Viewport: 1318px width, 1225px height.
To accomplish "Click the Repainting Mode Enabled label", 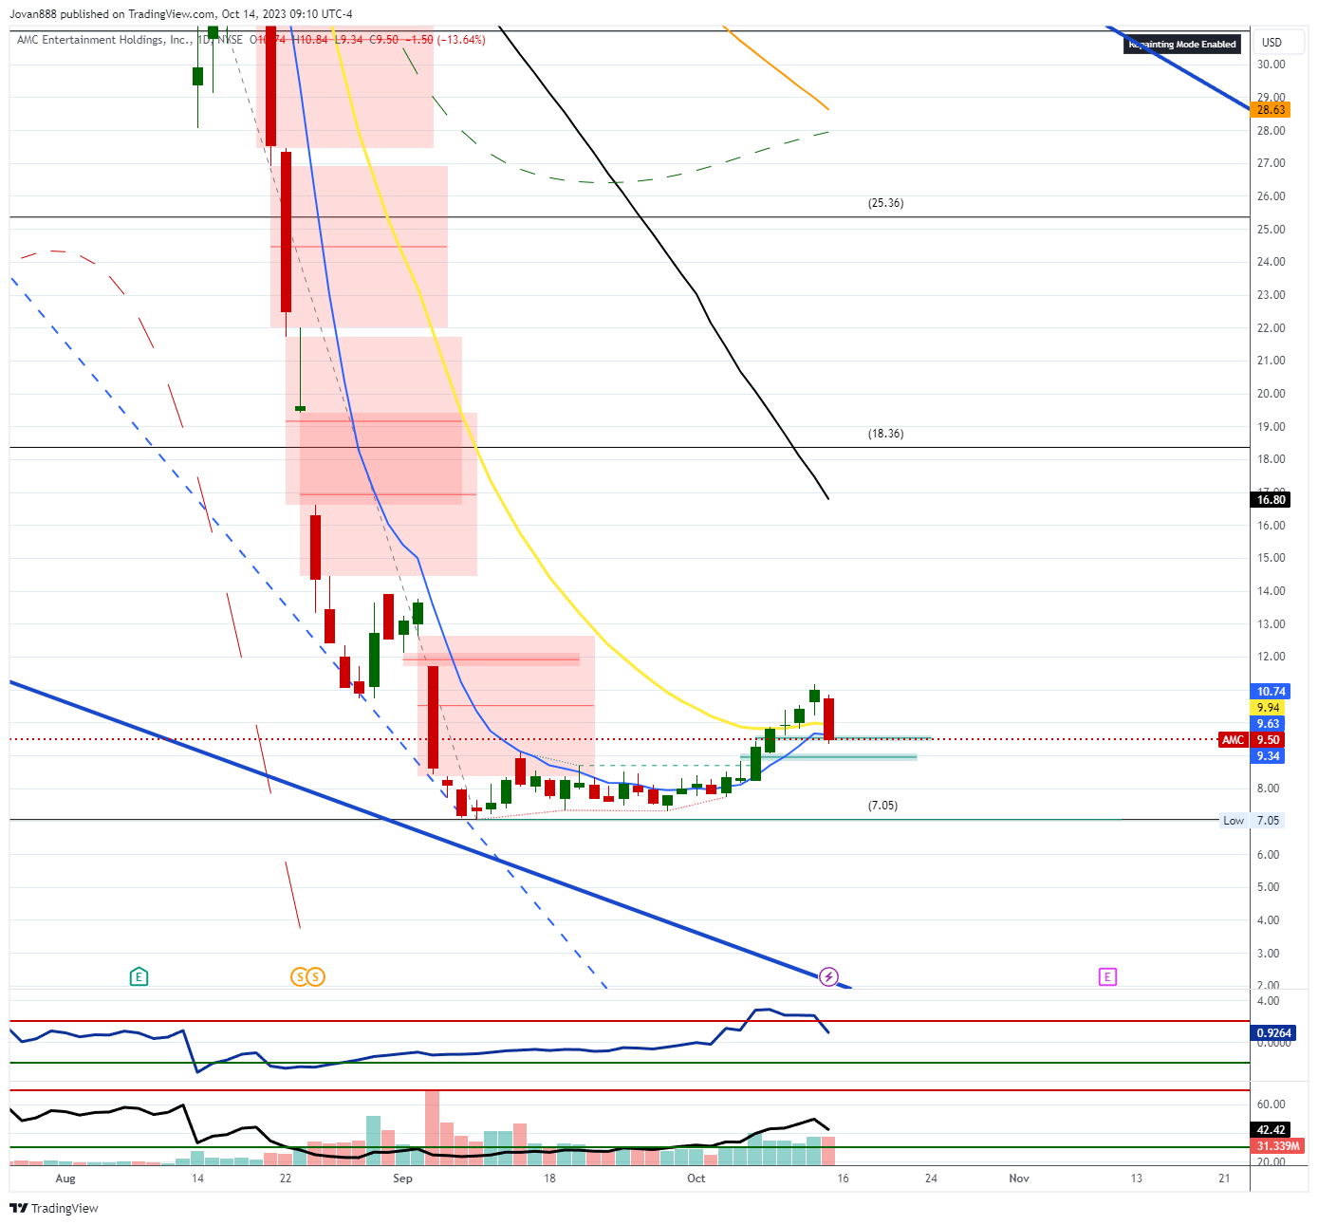I will 1182,44.
